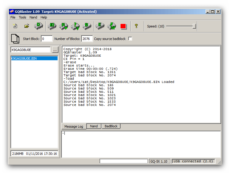
Task: Click the New file toolbar icon
Action: pos(15,26)
